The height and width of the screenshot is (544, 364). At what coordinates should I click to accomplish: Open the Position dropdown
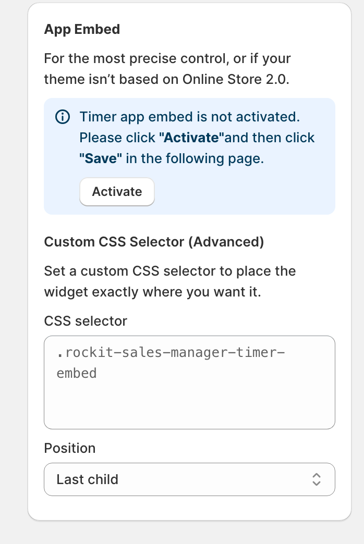coord(189,479)
